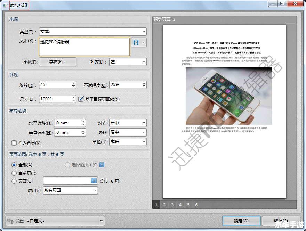306x231 pixels.
Task: Click info icon inside the page range field
Action: pos(94,181)
